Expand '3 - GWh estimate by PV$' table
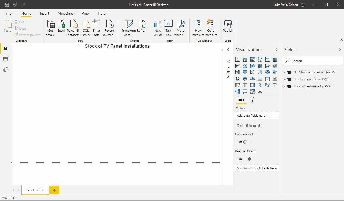344x201 pixels. coord(284,86)
